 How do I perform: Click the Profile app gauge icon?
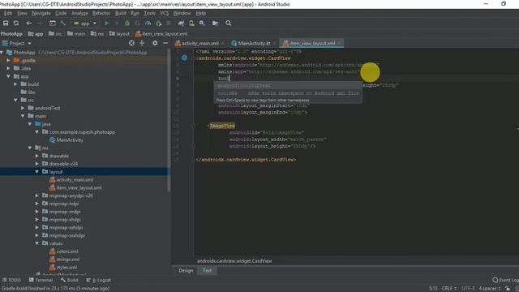tap(148, 24)
